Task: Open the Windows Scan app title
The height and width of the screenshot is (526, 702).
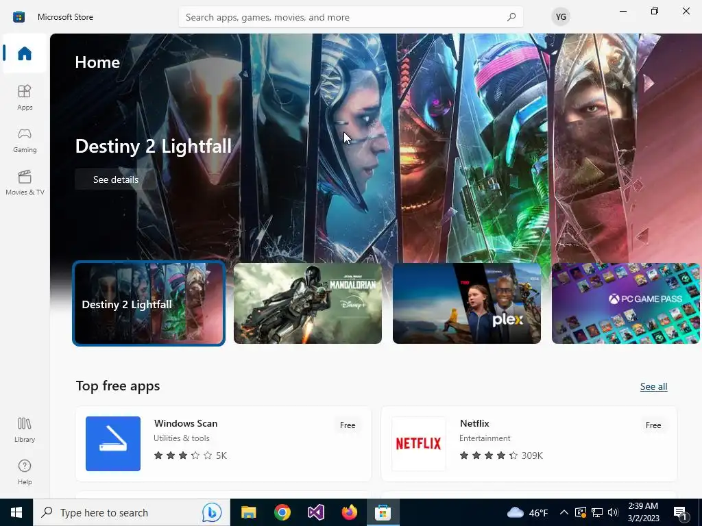Action: click(186, 423)
